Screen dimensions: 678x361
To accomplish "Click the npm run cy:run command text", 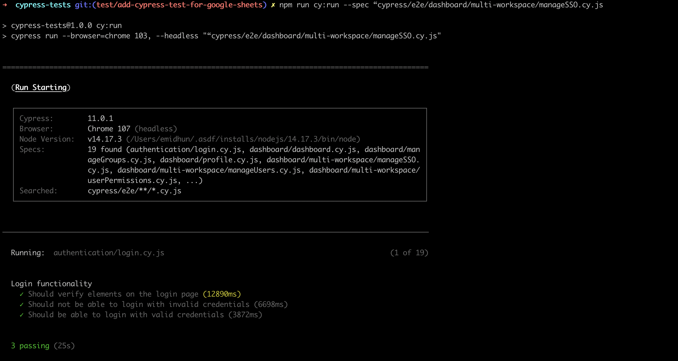I will (x=309, y=5).
